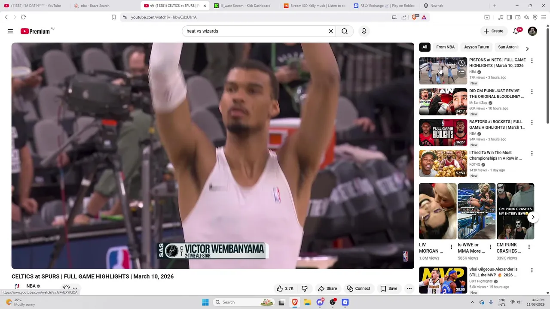The image size is (550, 309).
Task: Open a new browser tab plus
Action: point(495,6)
